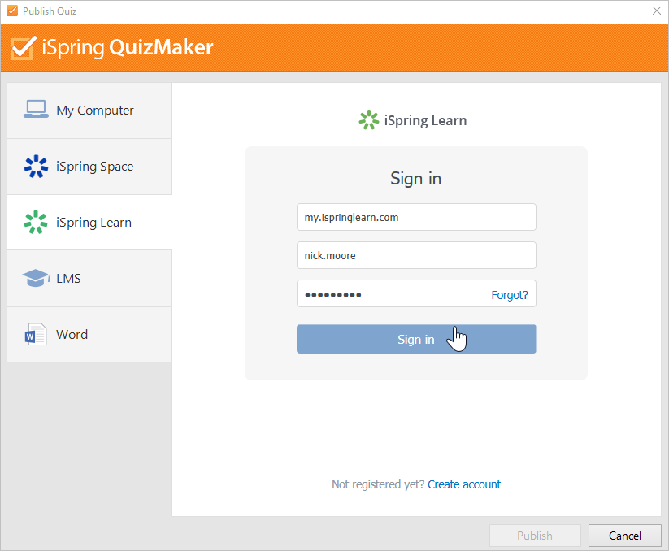
Task: Click the iSpring Learn logo above the sign-in form
Action: tap(369, 120)
